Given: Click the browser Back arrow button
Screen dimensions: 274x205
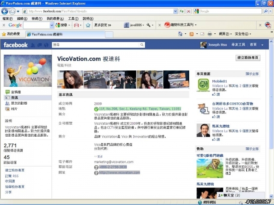Looking at the screenshot, I should tap(5, 12).
